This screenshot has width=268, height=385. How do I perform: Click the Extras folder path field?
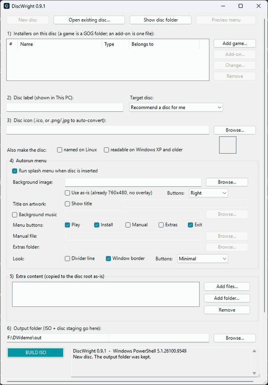(133, 247)
